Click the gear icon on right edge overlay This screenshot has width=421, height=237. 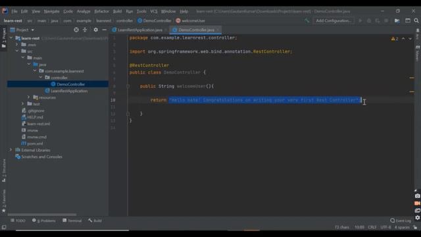[x=417, y=217]
